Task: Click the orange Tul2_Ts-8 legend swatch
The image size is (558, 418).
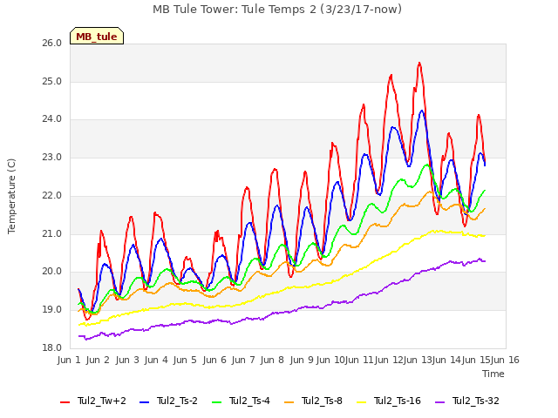Action: click(x=289, y=402)
